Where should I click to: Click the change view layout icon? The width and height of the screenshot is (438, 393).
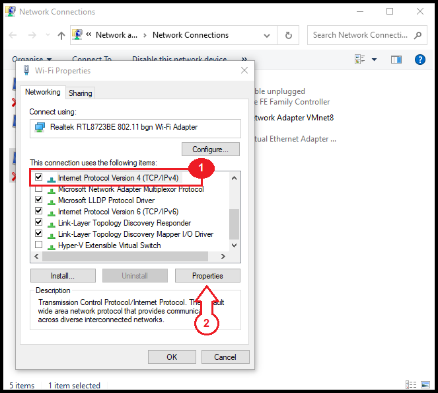click(x=360, y=60)
